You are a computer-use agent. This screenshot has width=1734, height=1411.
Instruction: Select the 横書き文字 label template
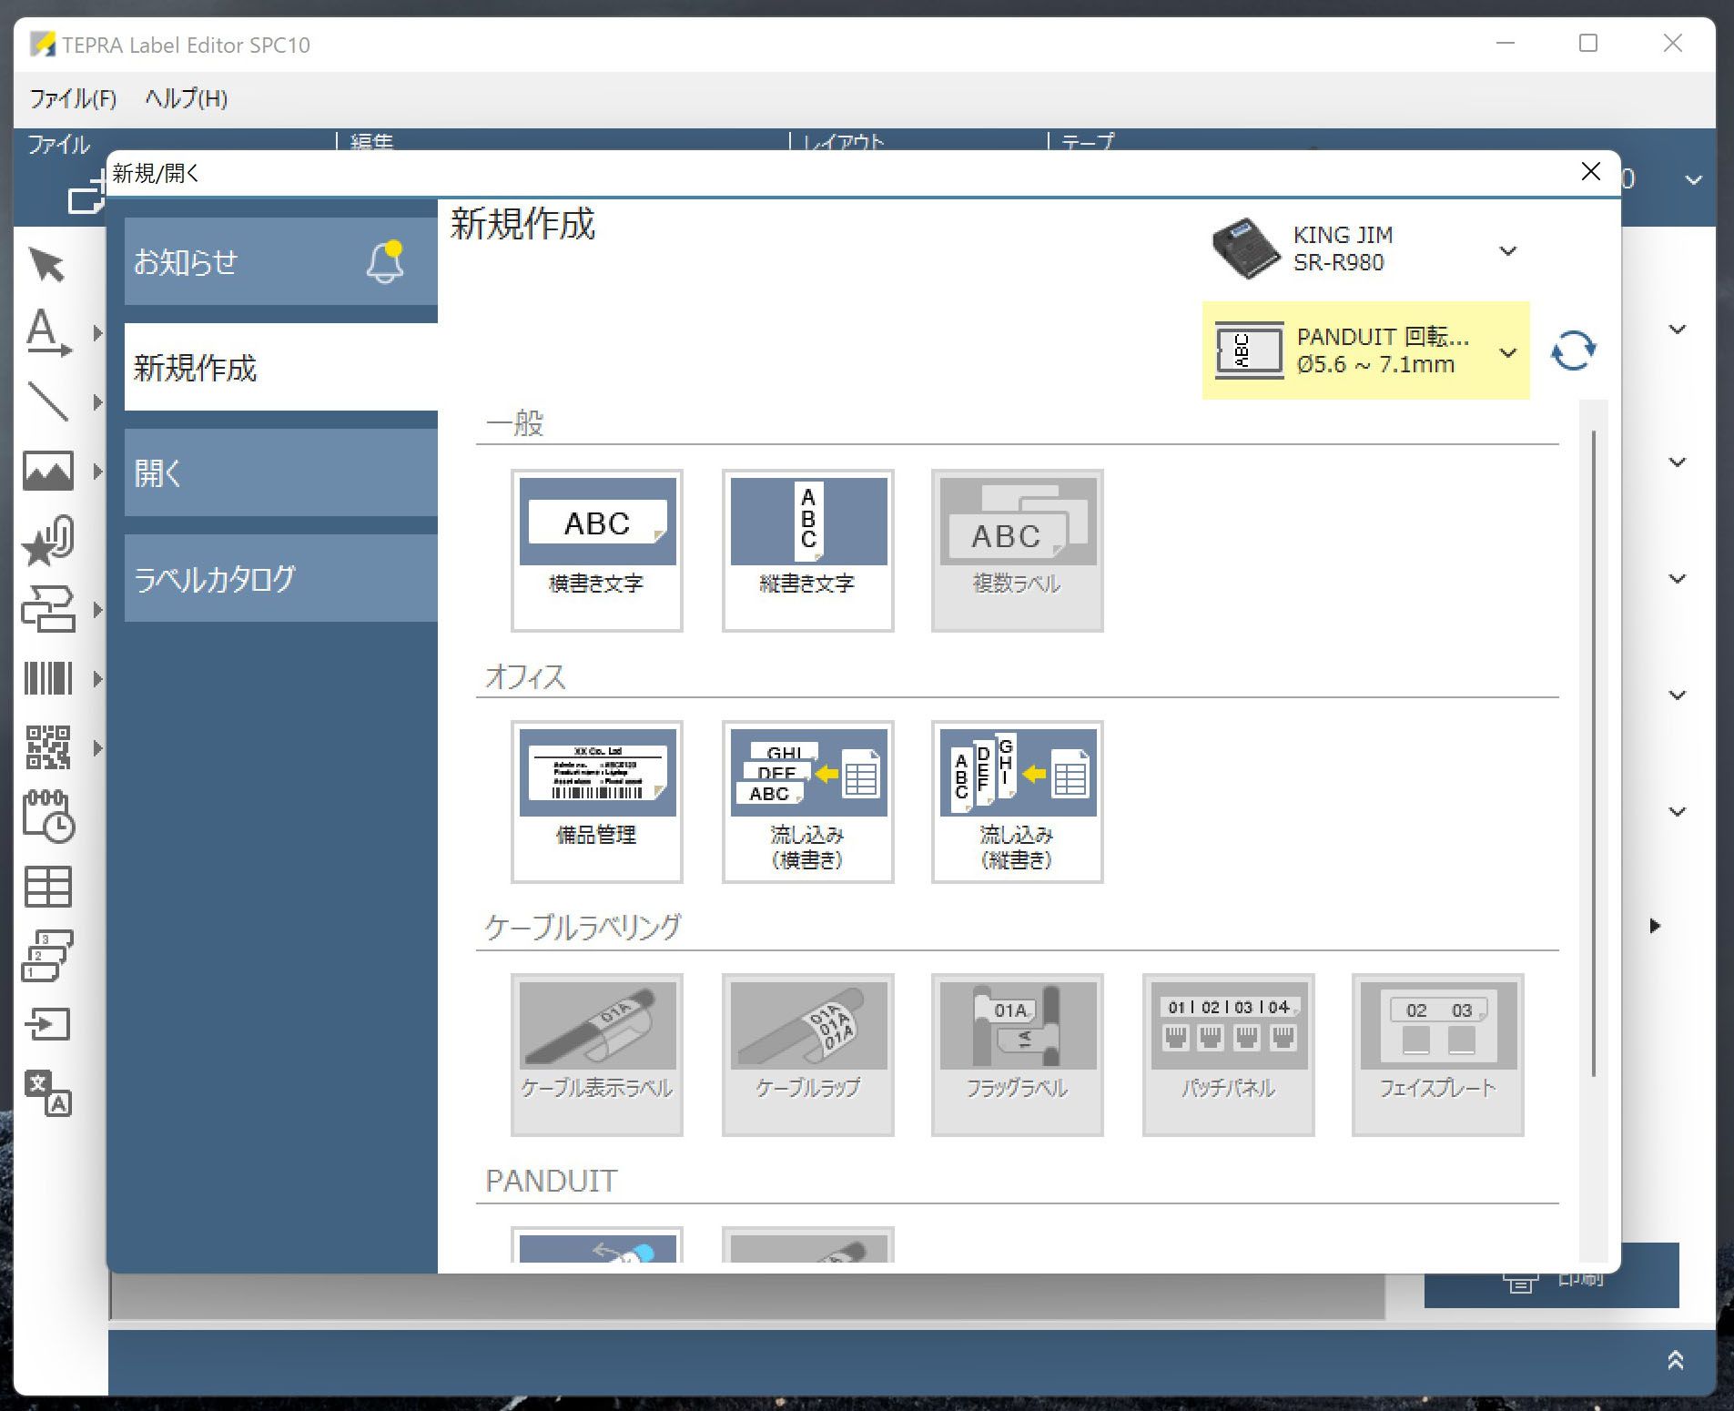click(597, 549)
